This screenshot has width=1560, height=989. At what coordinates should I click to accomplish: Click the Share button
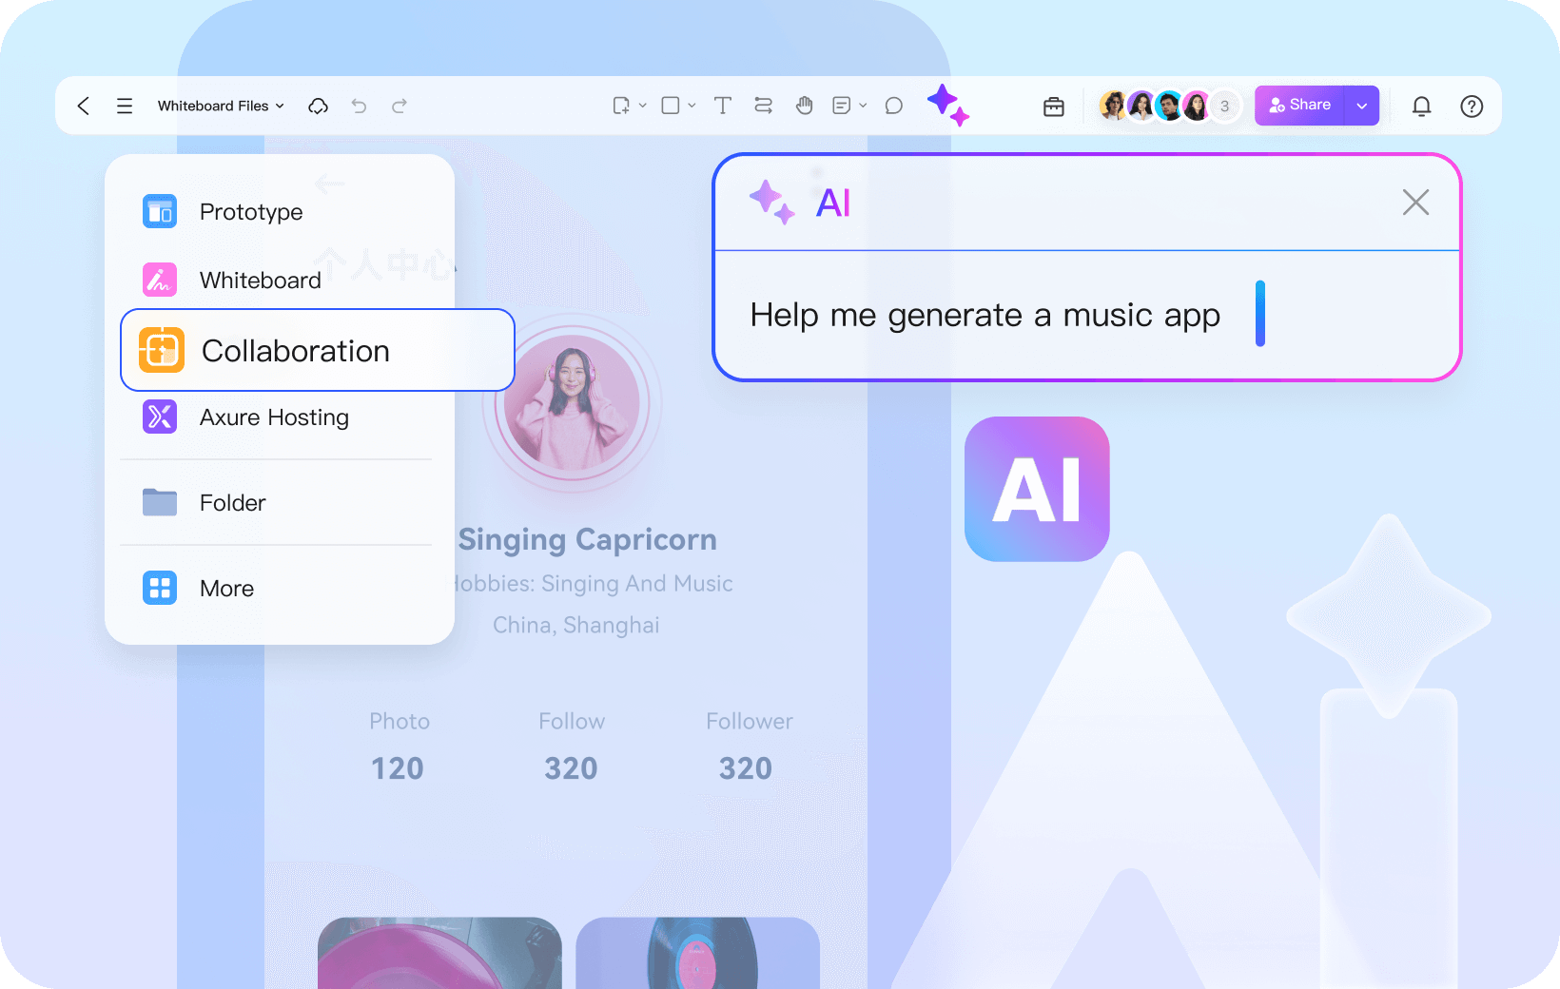tap(1299, 106)
